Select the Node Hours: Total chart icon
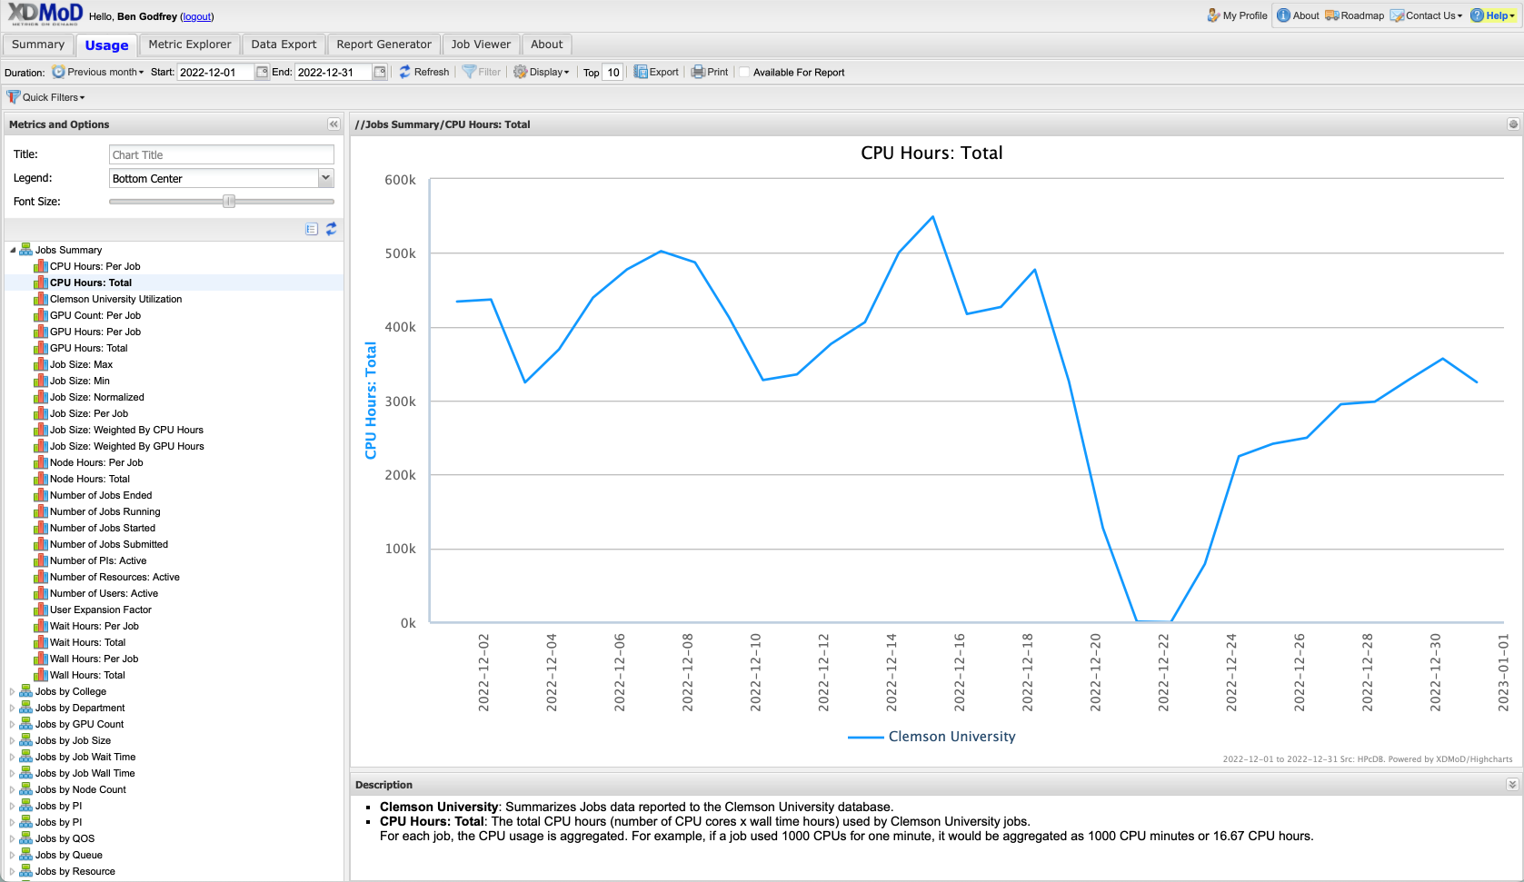Image resolution: width=1524 pixels, height=882 pixels. click(x=40, y=479)
